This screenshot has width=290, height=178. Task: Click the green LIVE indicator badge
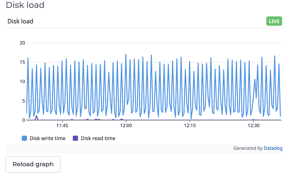pyautogui.click(x=274, y=21)
